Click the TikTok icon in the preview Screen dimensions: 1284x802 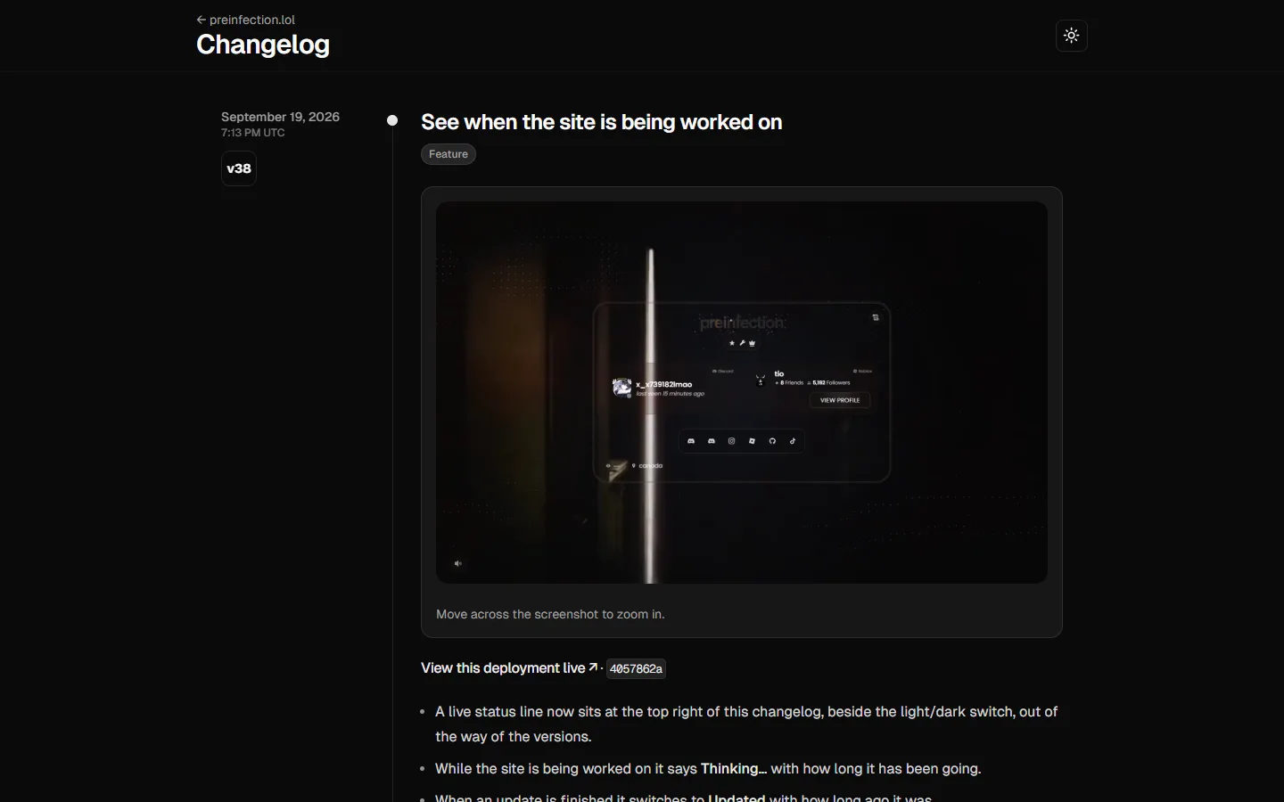(793, 441)
